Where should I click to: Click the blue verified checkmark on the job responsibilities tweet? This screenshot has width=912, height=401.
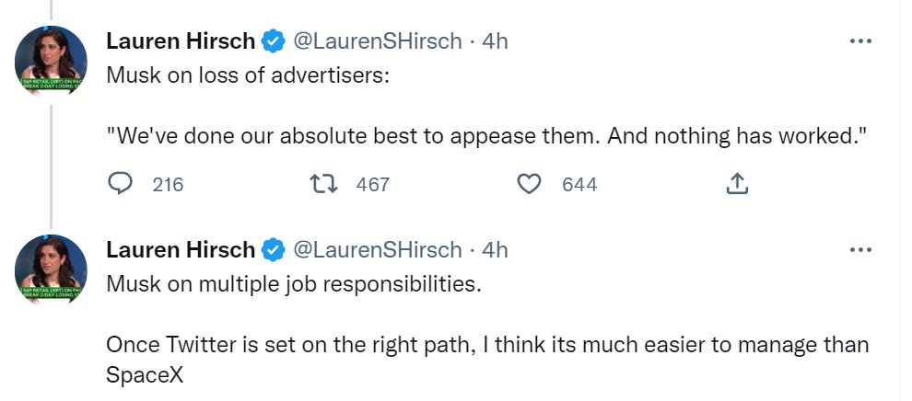(273, 249)
